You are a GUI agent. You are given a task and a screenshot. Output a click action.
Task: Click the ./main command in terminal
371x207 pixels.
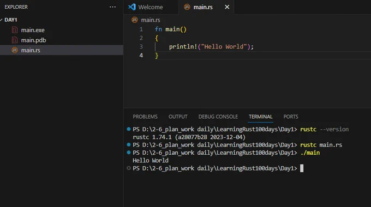[x=310, y=153]
